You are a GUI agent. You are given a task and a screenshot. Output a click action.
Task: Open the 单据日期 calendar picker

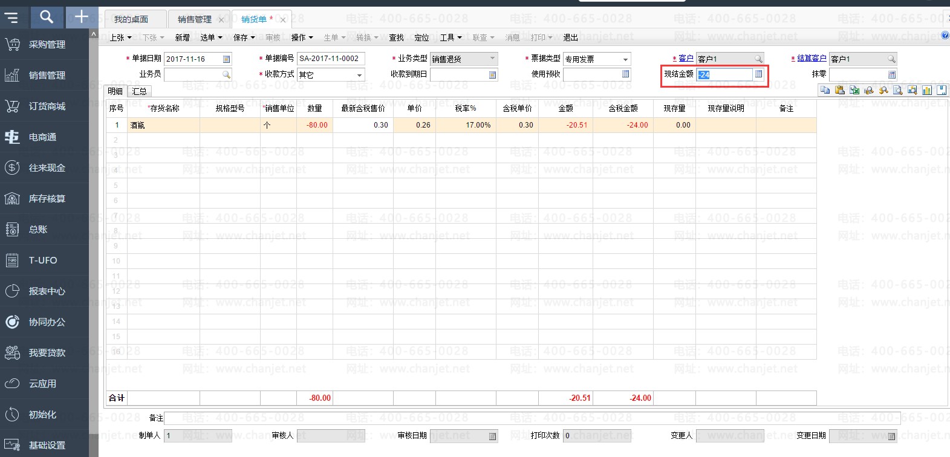pos(227,59)
